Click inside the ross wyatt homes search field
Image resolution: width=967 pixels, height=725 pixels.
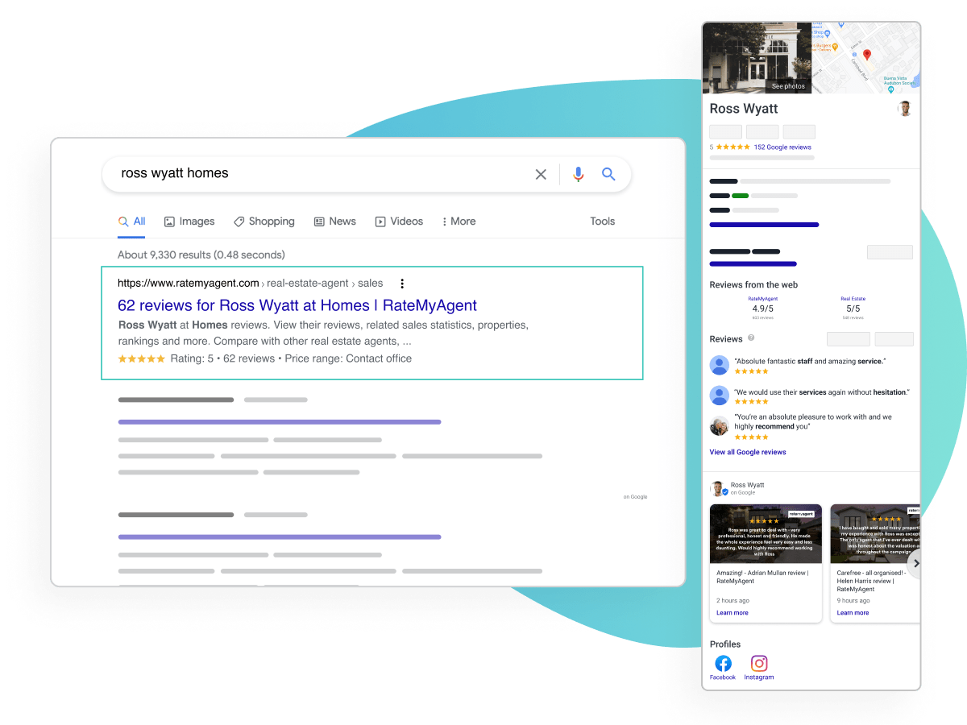tap(322, 174)
